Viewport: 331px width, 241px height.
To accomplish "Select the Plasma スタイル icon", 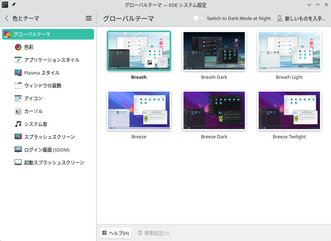I will 18,73.
